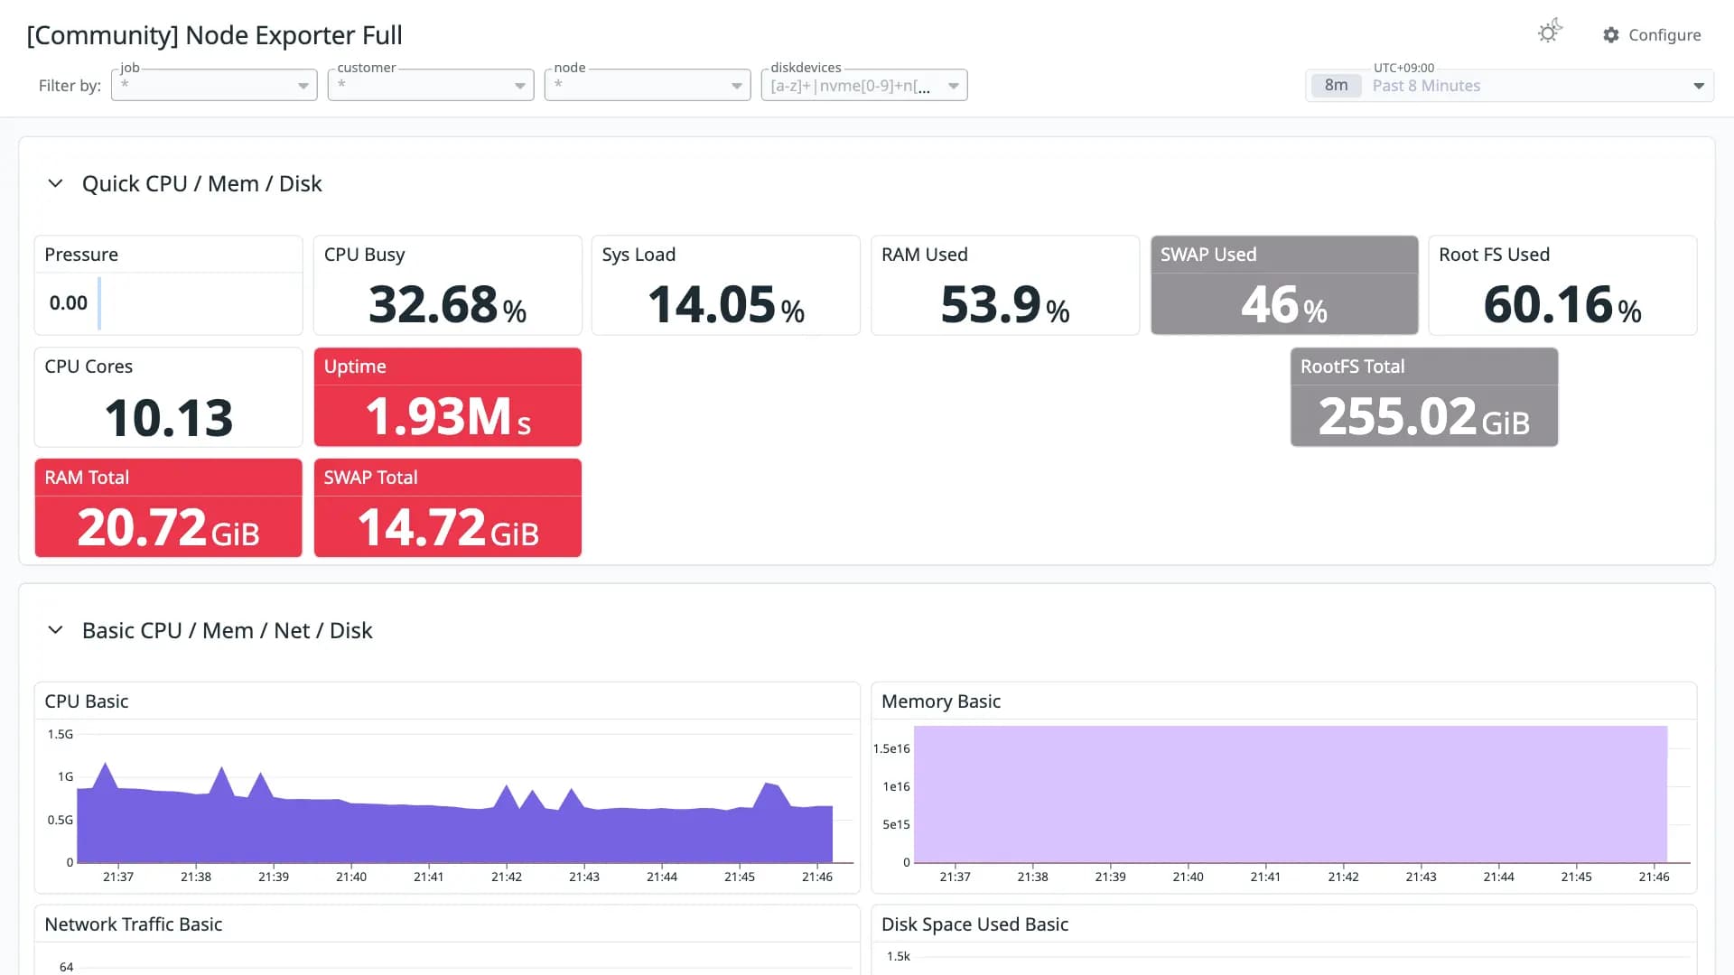1734x975 pixels.
Task: Select the Sys Load 14.05% widget
Action: 725,285
